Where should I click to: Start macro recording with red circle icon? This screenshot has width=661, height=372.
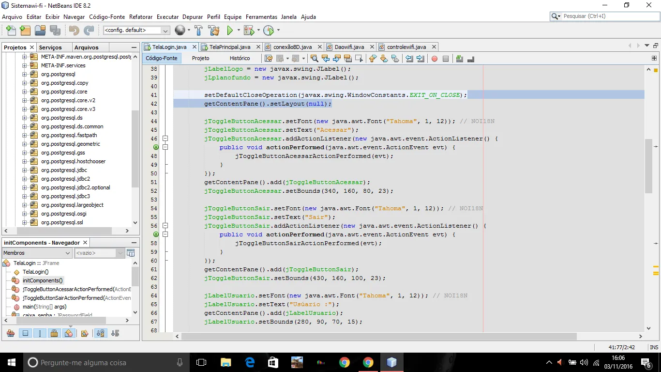434,59
